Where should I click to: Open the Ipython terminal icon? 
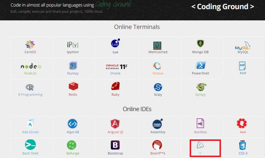pyautogui.click(x=73, y=45)
